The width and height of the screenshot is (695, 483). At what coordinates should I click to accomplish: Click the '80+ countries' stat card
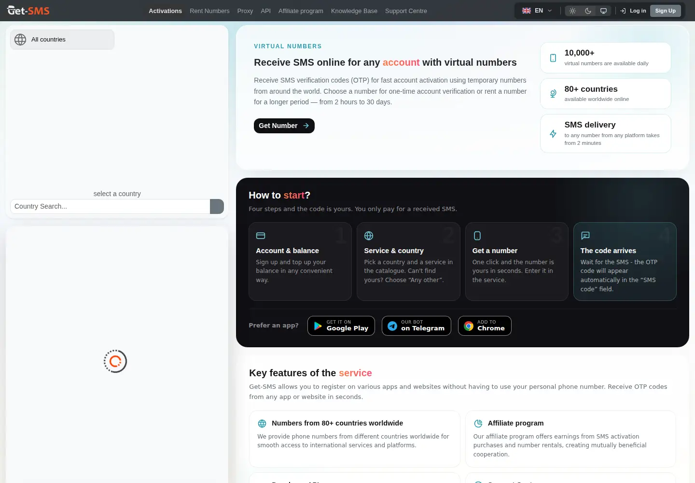coord(606,94)
